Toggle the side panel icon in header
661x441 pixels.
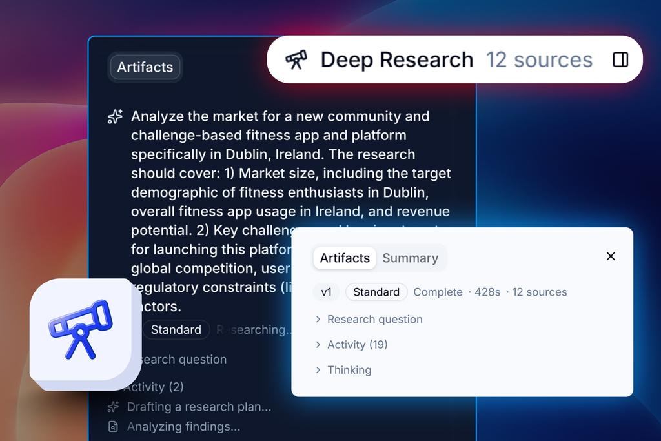(620, 59)
